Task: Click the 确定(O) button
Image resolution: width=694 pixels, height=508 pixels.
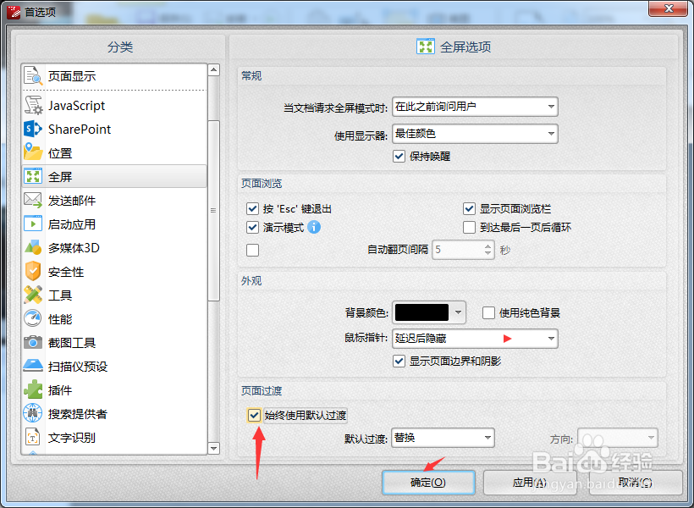Action: click(428, 483)
